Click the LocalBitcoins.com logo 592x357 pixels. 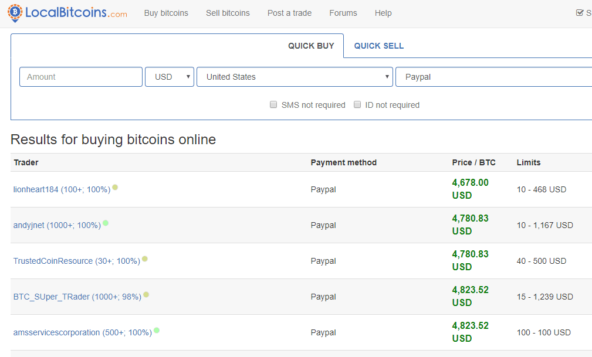click(x=67, y=13)
